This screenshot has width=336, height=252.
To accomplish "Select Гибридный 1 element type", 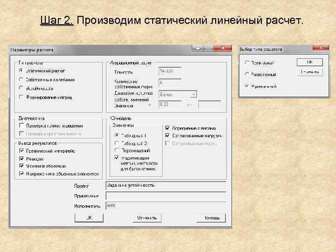I will pyautogui.click(x=117, y=135).
